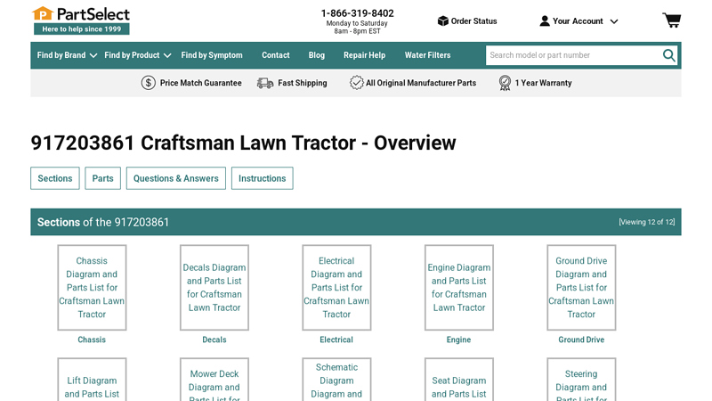The height and width of the screenshot is (401, 712).
Task: Jump to the Sections tab button
Action: pyautogui.click(x=55, y=178)
